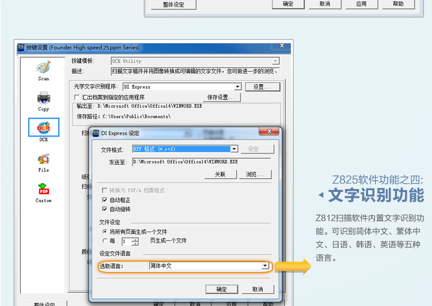
Task: Open the OCR profile icon
Action: pos(44,127)
